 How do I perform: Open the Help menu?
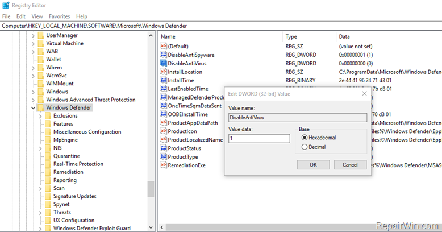click(x=82, y=16)
